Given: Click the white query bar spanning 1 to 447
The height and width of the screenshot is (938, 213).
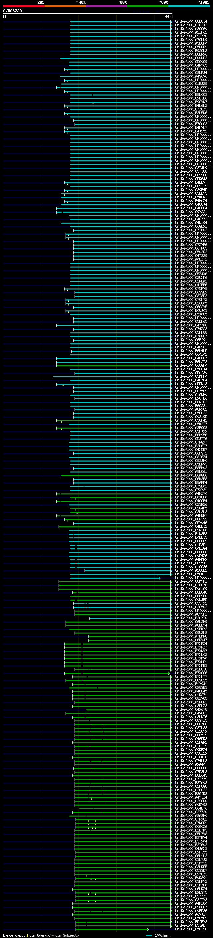Looking at the screenshot, I should click(x=88, y=14).
